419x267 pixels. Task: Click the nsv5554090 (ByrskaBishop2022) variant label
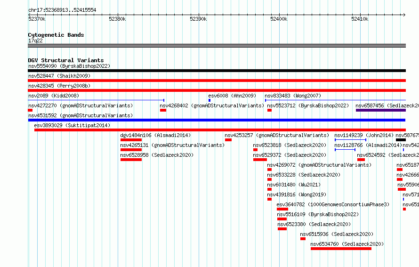(x=69, y=66)
